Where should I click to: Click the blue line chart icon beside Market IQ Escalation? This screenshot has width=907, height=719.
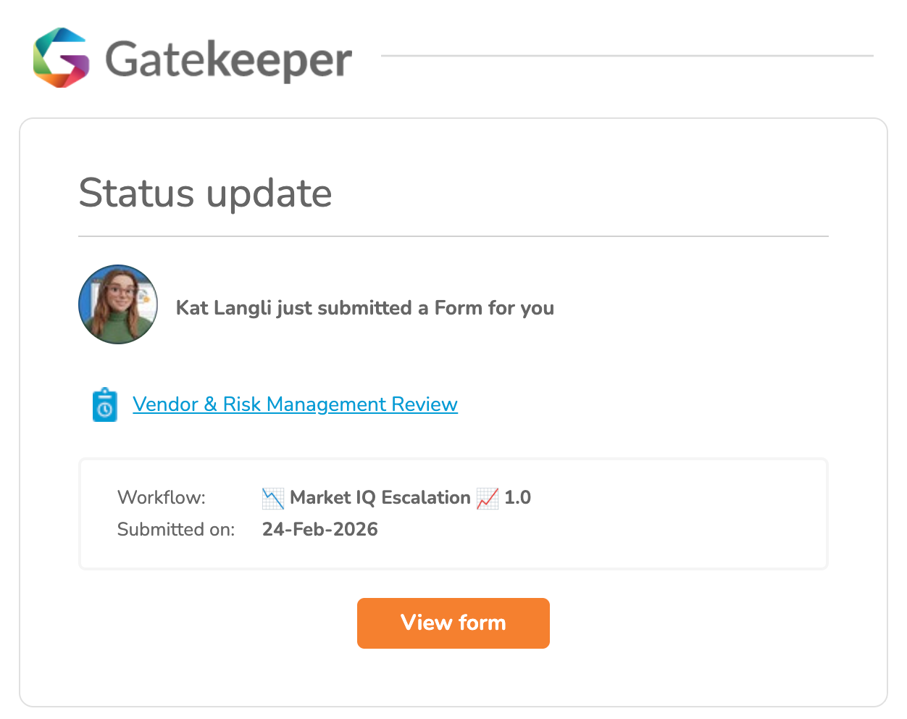click(x=272, y=498)
